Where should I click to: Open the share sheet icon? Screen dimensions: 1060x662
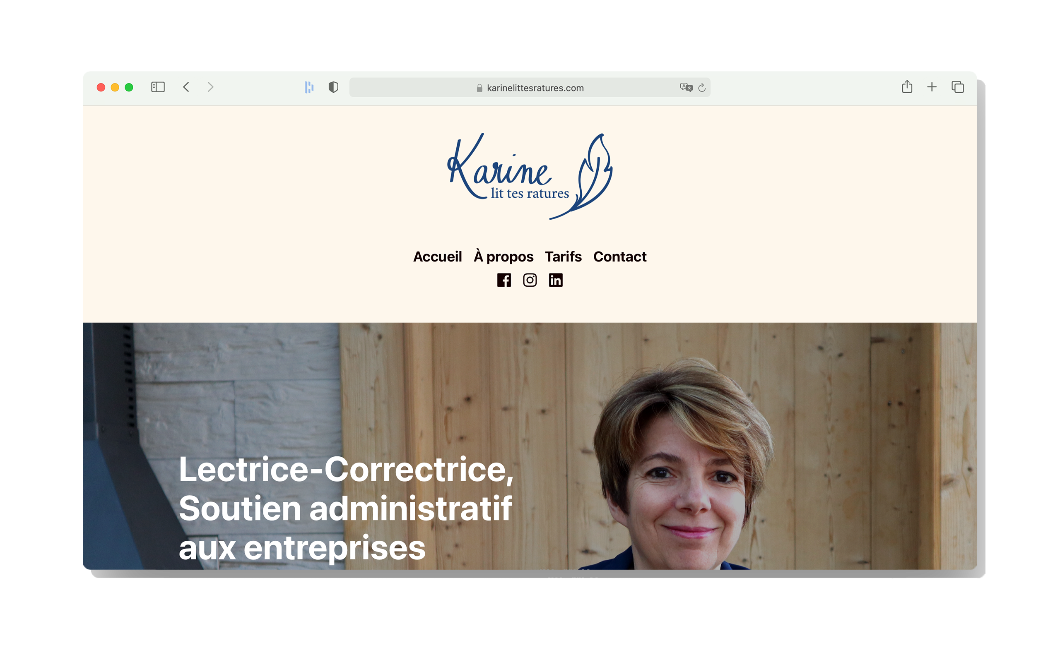(x=907, y=87)
